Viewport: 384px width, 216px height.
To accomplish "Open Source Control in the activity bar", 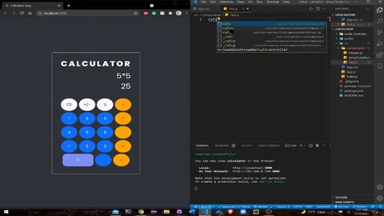I will [380, 32].
